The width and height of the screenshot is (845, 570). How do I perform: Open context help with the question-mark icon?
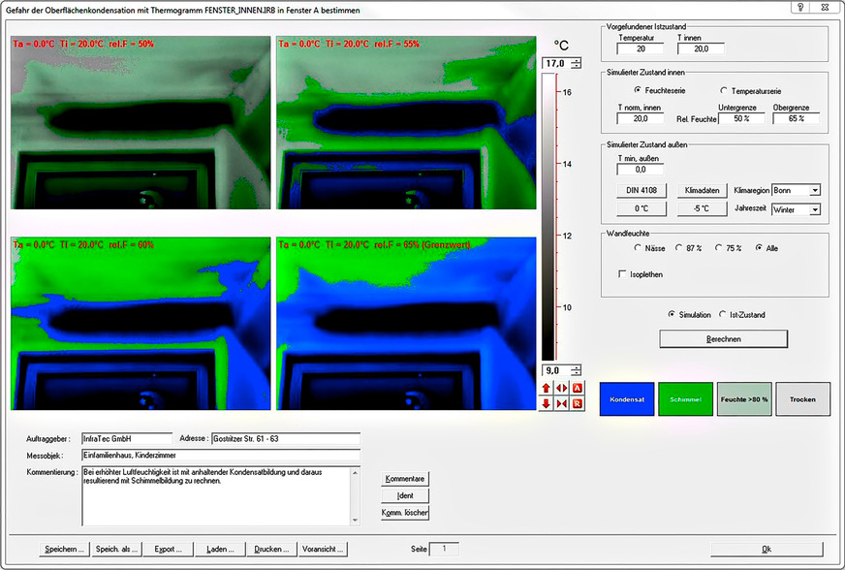pos(798,9)
